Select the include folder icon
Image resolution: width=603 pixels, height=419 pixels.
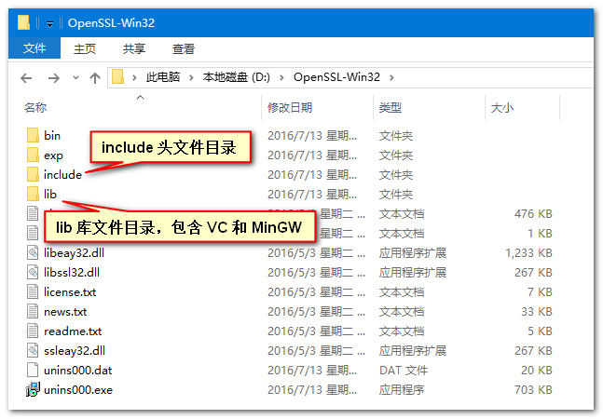pyautogui.click(x=33, y=175)
